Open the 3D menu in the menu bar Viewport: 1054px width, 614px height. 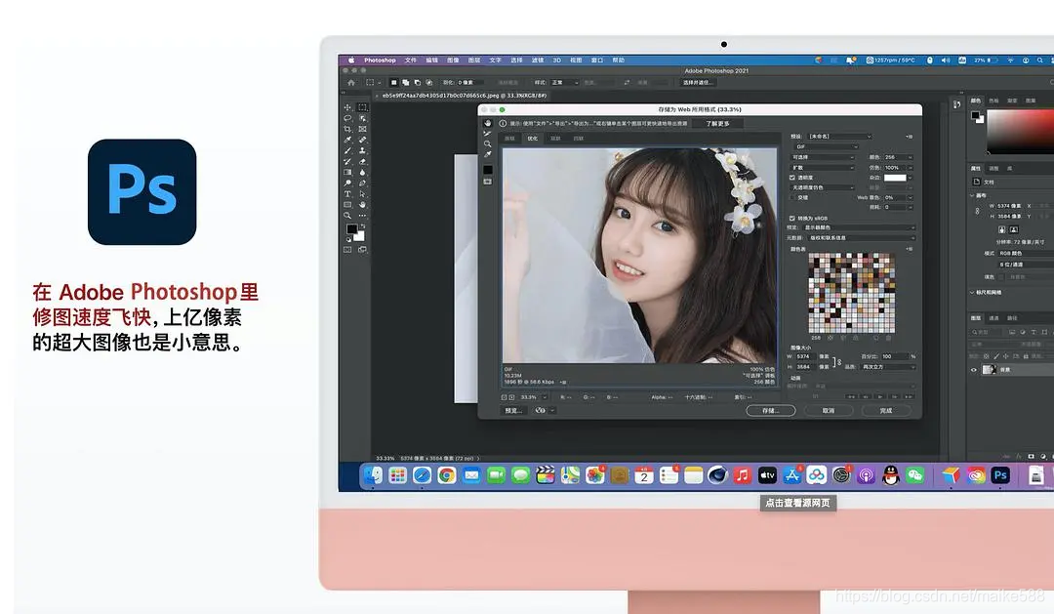[556, 61]
